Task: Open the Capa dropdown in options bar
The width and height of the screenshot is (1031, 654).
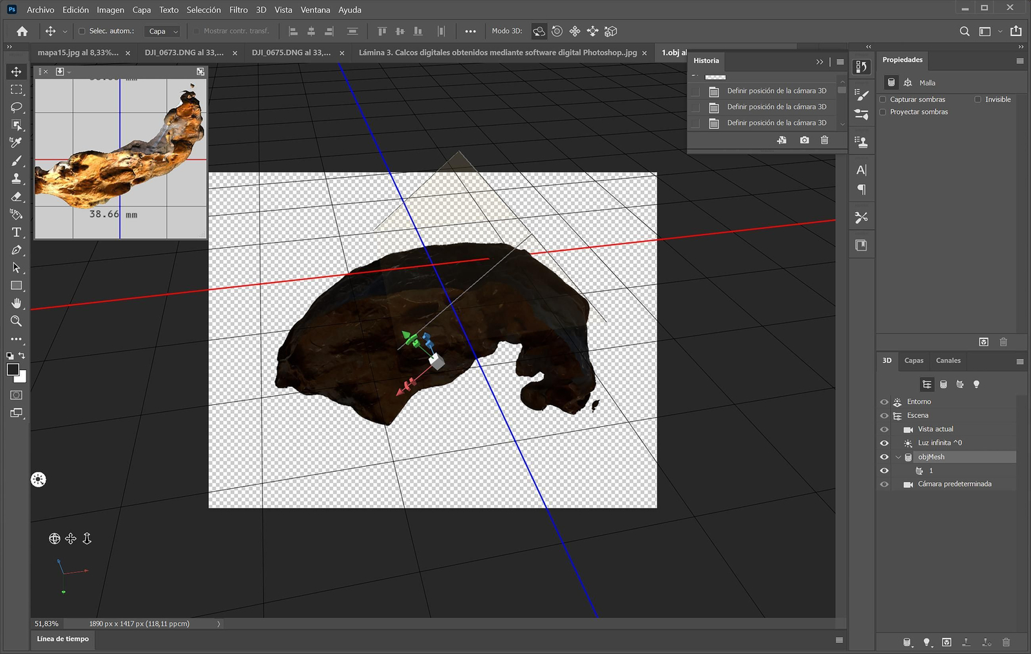Action: point(163,31)
